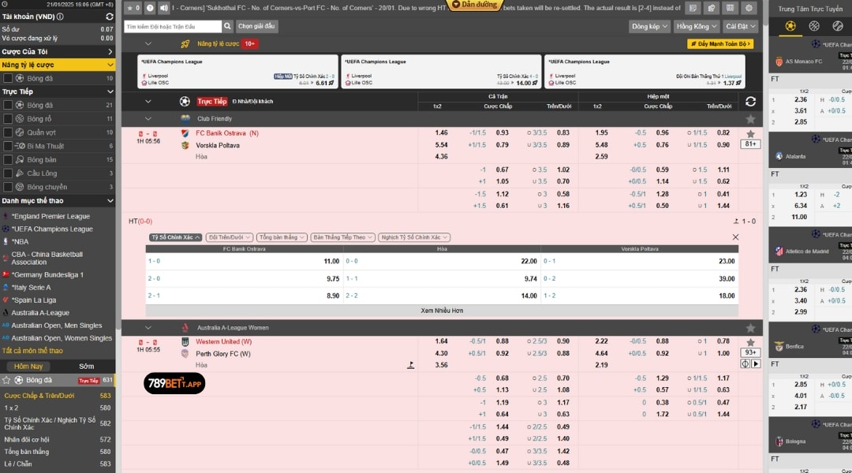Open the favorites star counter in top bar
This screenshot has height=473, width=852.
pyautogui.click(x=133, y=8)
